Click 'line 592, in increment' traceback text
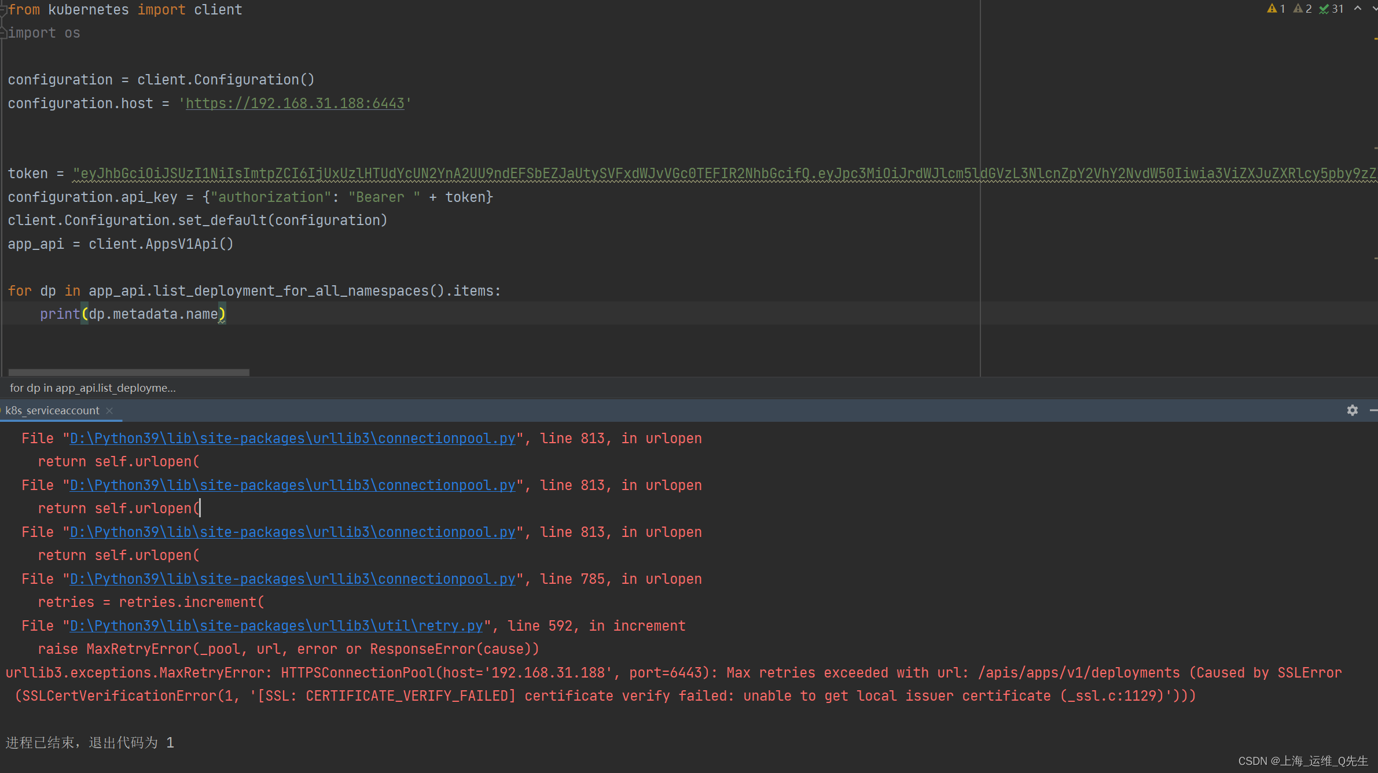Image resolution: width=1378 pixels, height=773 pixels. [x=596, y=626]
